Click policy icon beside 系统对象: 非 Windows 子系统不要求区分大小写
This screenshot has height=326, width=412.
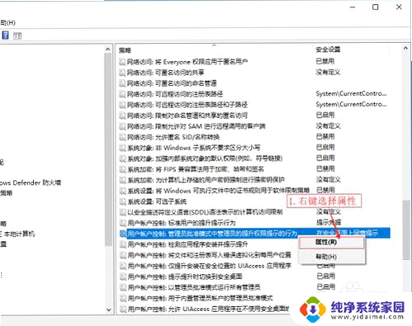pos(122,148)
